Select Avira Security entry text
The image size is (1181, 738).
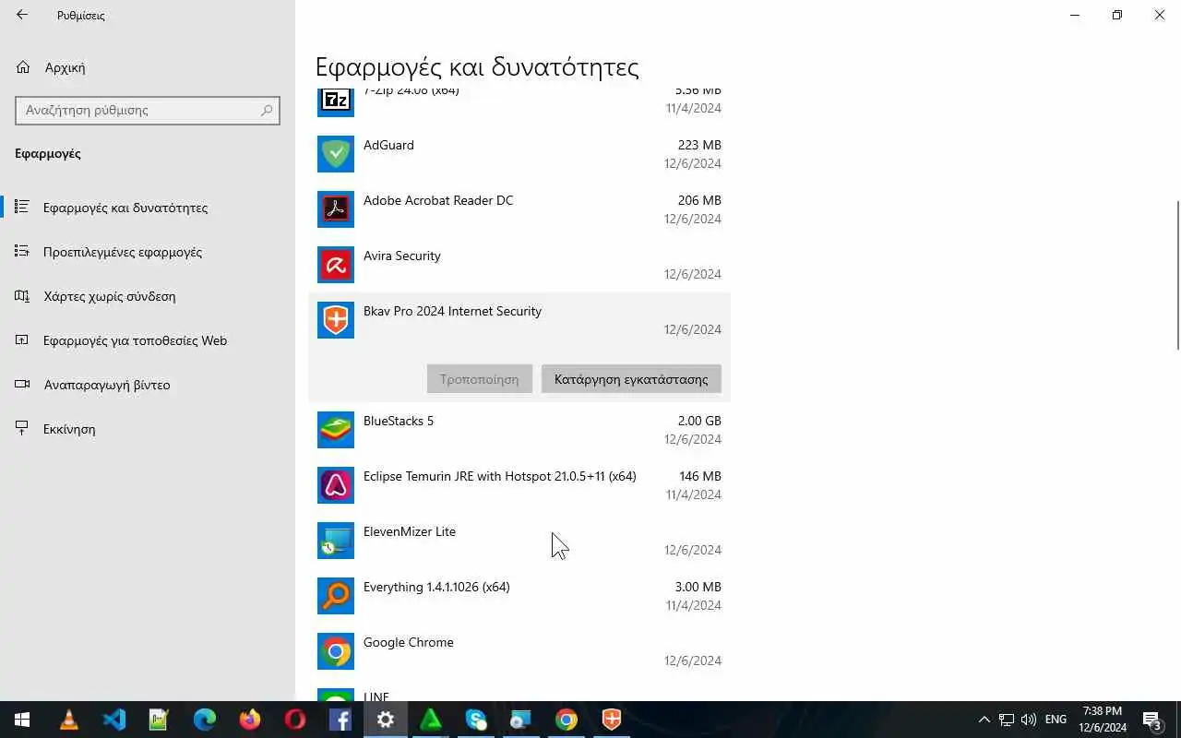402,256
